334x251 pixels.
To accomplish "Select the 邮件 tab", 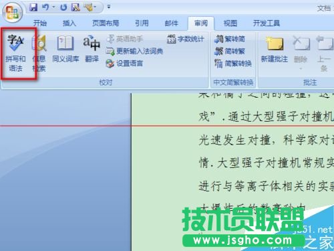I will coord(171,23).
